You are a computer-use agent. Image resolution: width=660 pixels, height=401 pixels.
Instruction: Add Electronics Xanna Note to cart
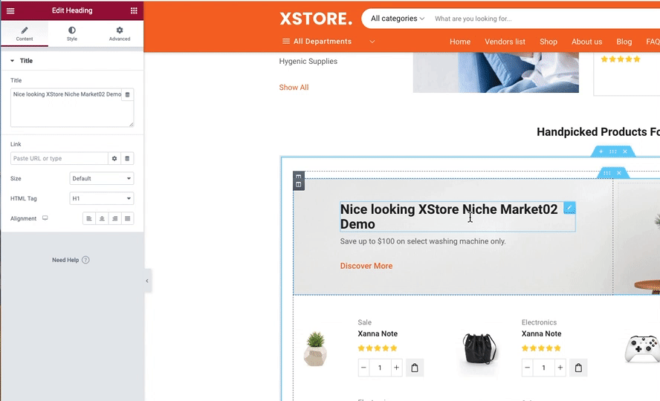578,368
